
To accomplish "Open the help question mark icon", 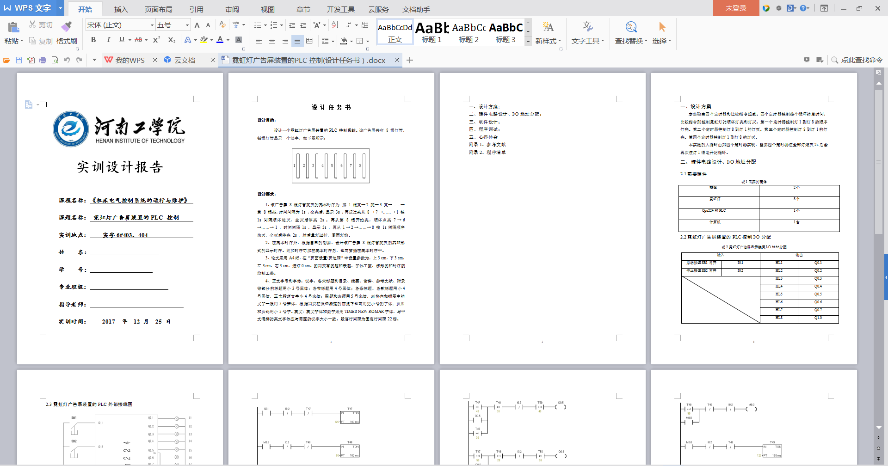I will tap(803, 8).
